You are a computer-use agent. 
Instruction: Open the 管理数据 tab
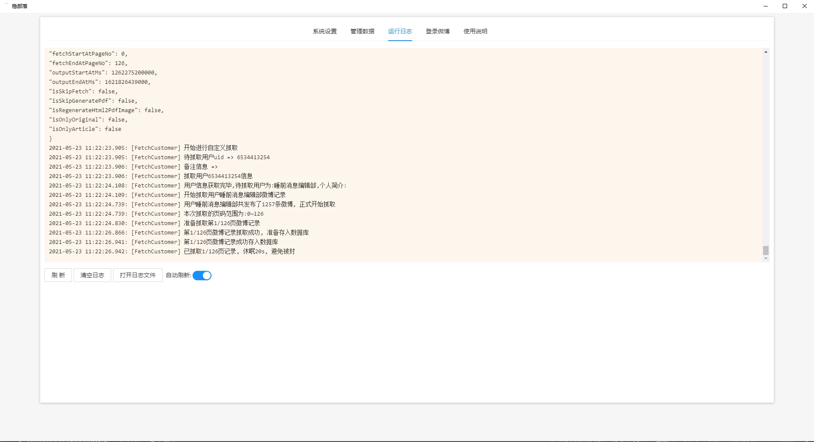tap(362, 31)
